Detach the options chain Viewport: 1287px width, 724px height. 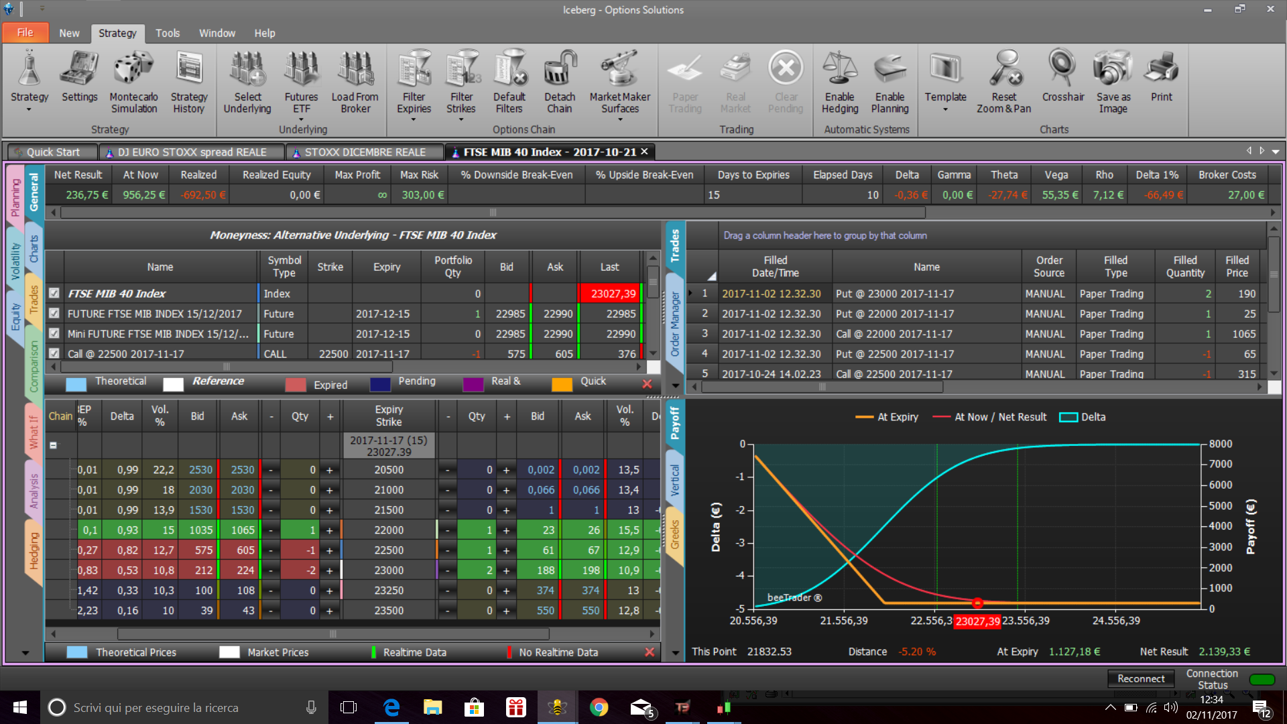click(559, 84)
